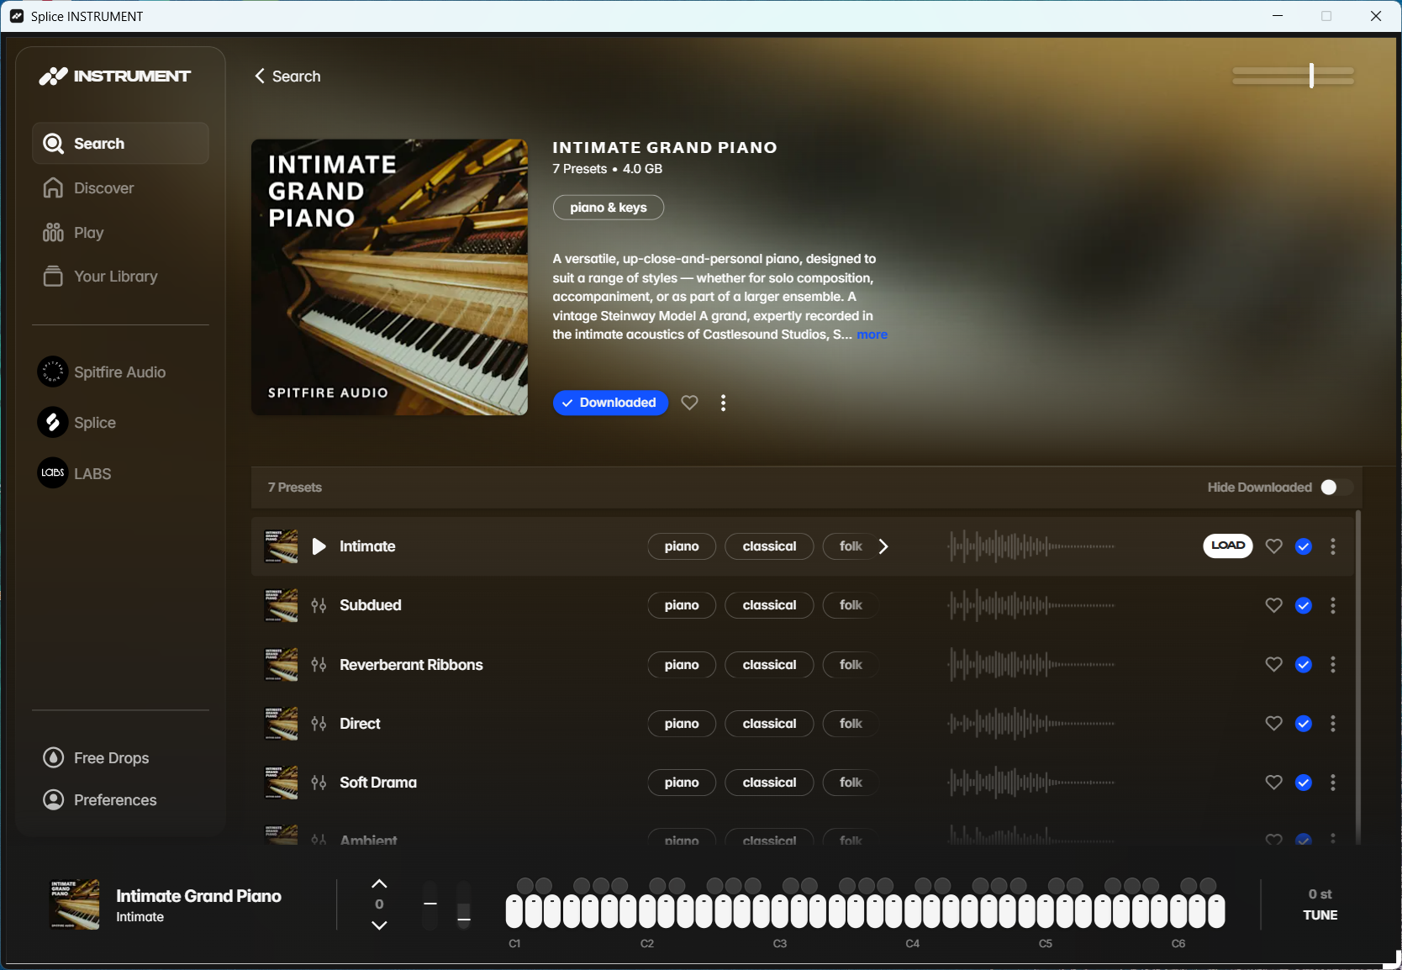
Task: Click the Downloaded status button
Action: pyautogui.click(x=610, y=403)
